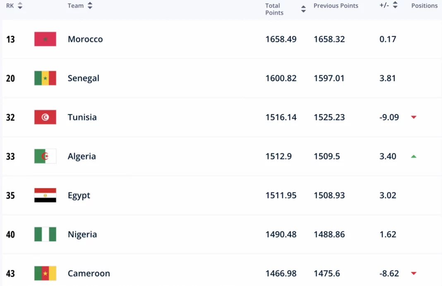Open the Positions column header

(x=424, y=5)
